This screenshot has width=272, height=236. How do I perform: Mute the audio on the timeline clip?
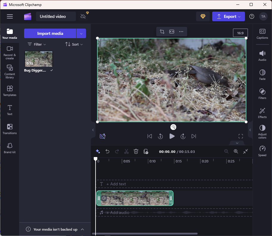(104, 198)
